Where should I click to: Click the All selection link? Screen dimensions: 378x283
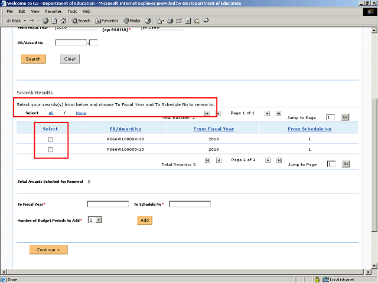(51, 113)
